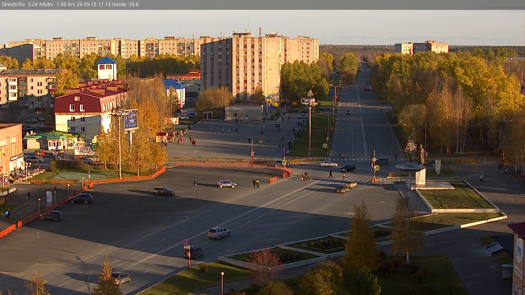525x295 pixels.
Task: Select the Inside: 39.8 reading
Action: (x=126, y=5)
